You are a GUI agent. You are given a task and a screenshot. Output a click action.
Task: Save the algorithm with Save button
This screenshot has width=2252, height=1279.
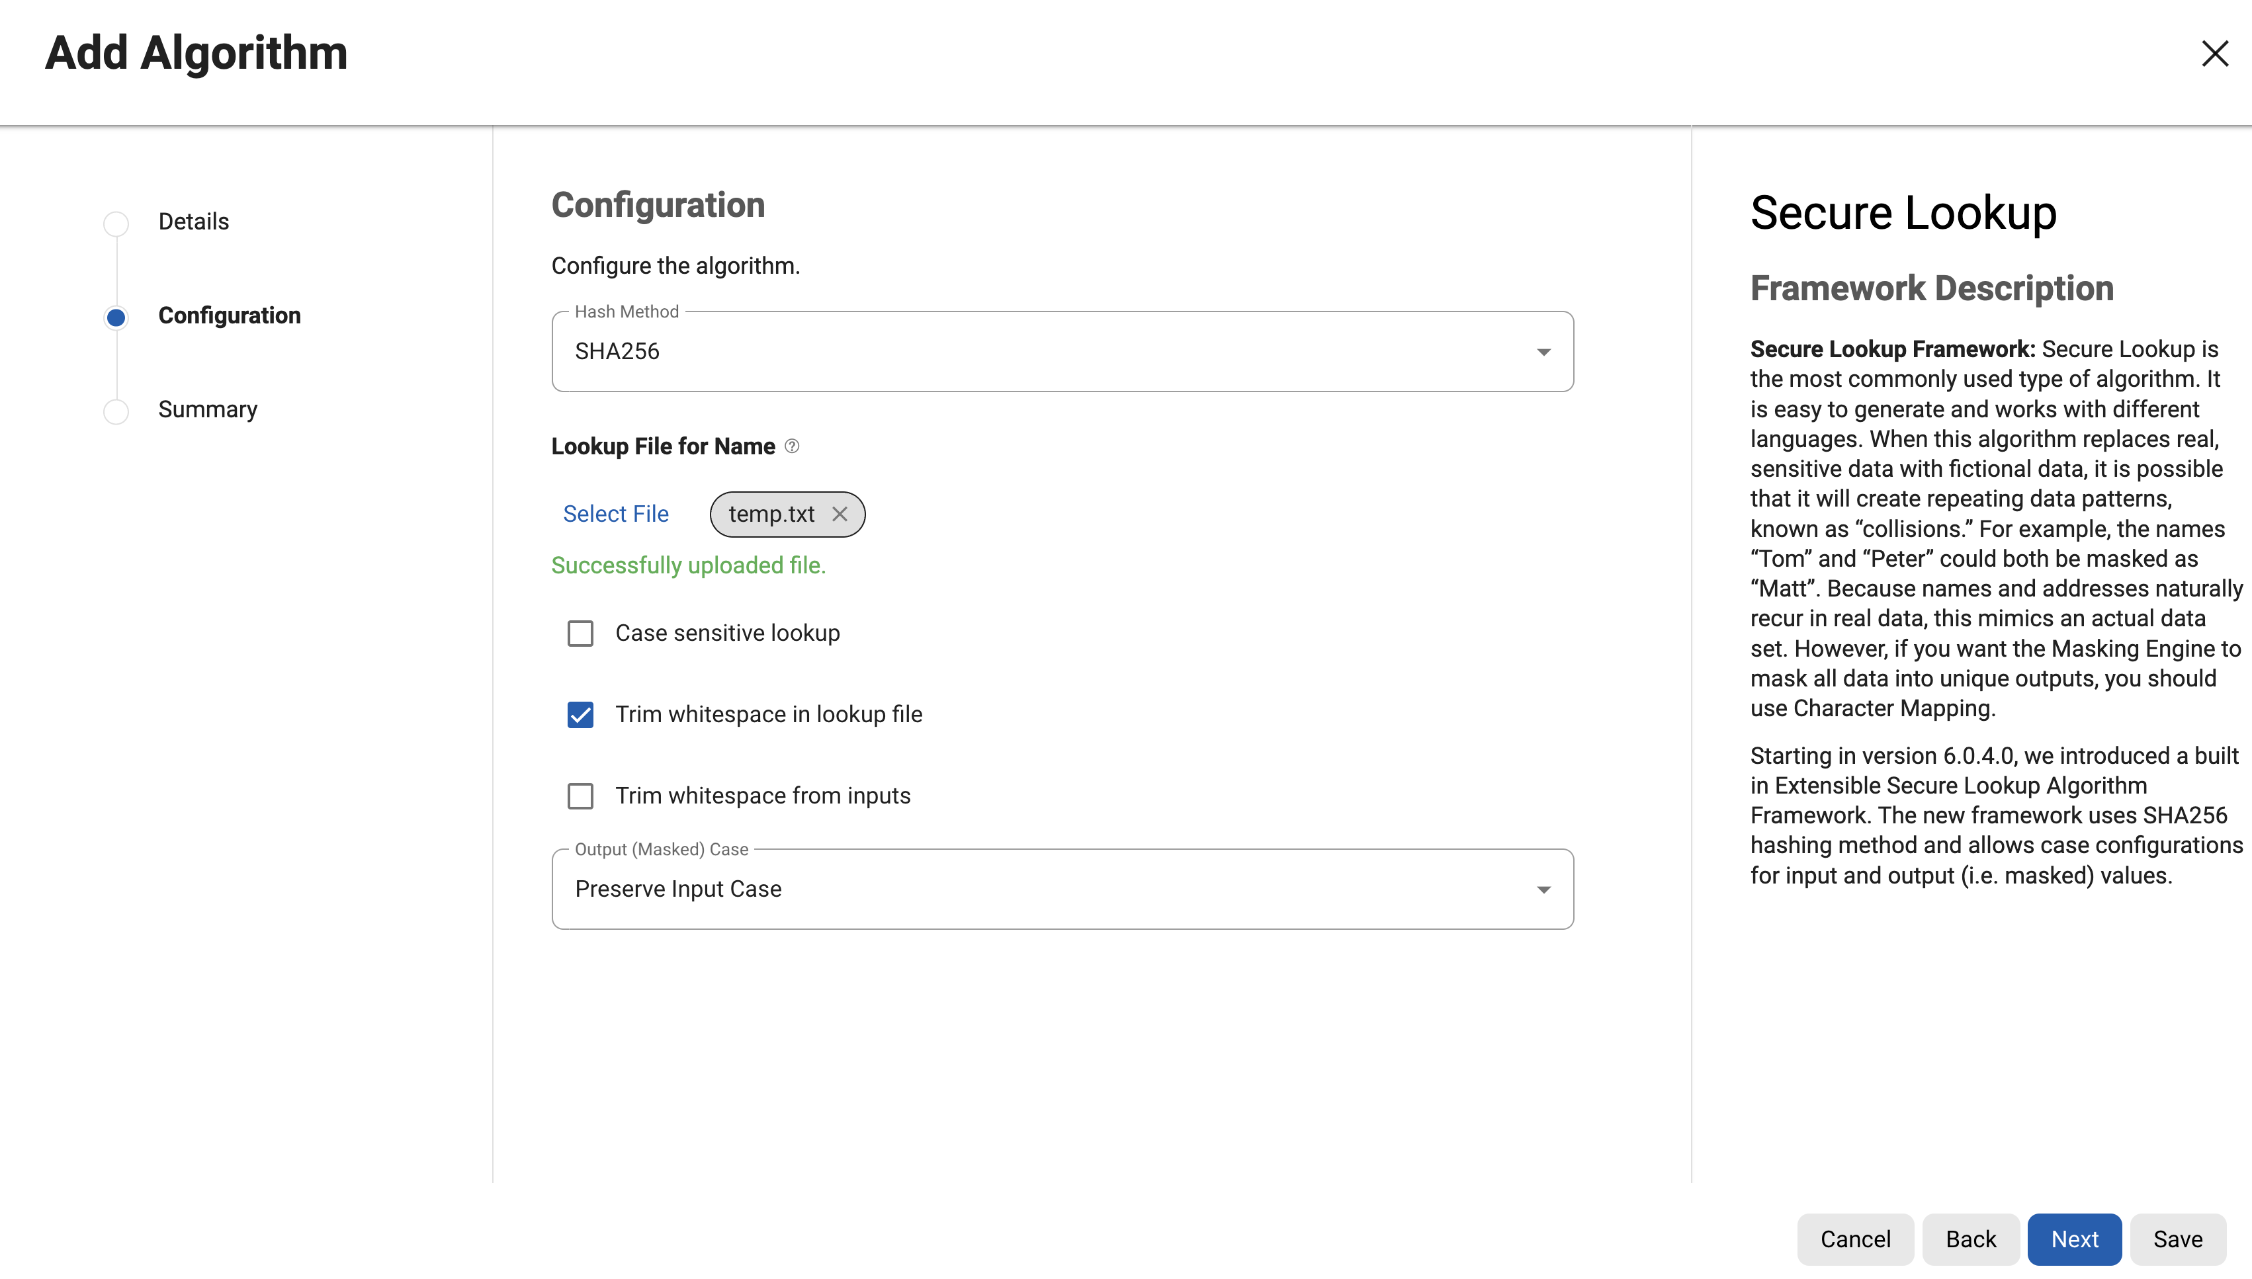click(x=2177, y=1239)
